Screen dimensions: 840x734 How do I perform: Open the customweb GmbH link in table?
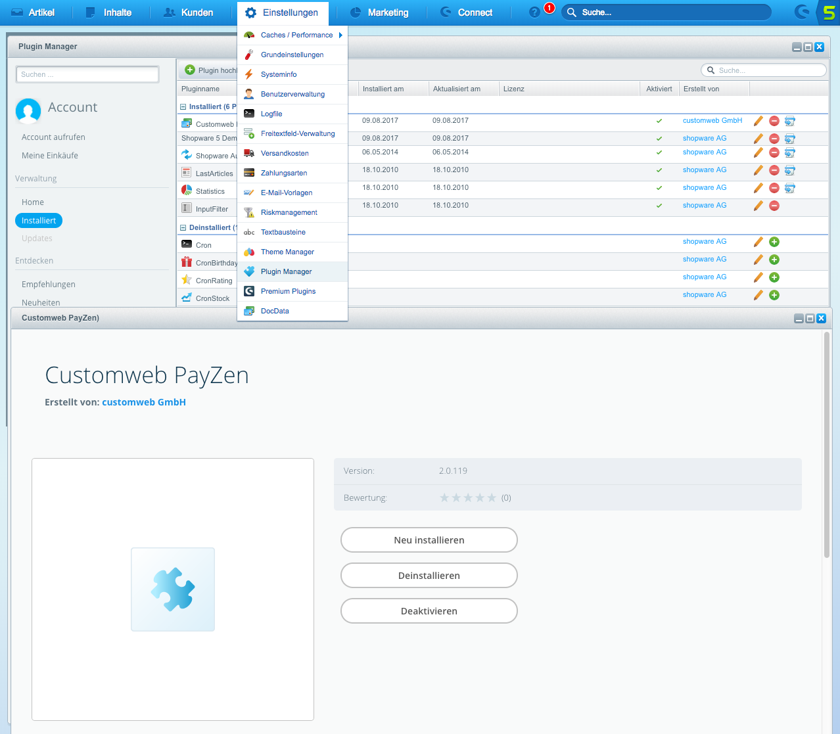[712, 120]
